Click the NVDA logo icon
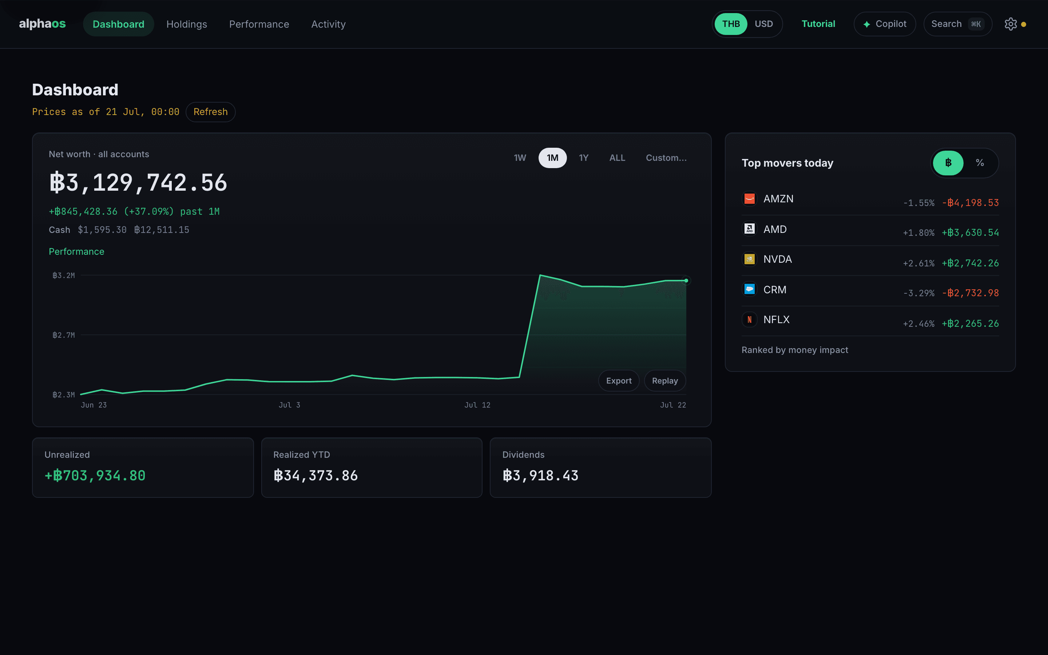 [749, 259]
